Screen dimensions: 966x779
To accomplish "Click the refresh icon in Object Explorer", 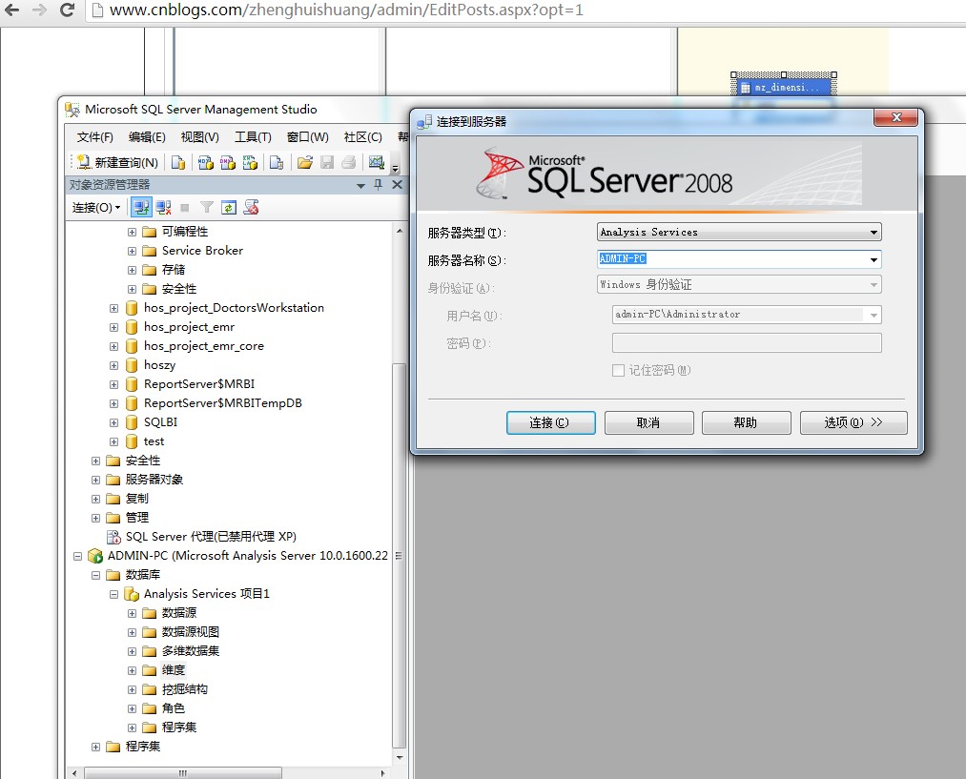I will [229, 208].
